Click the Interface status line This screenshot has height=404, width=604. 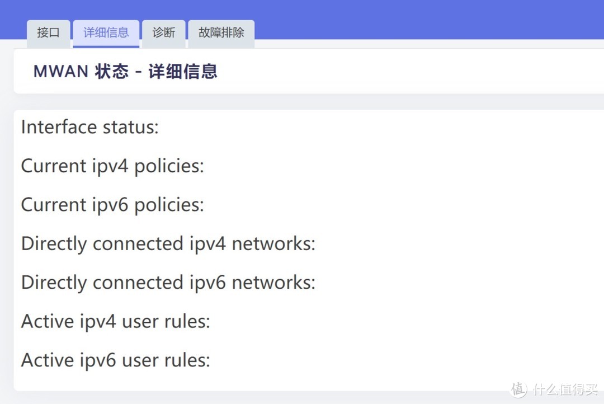pos(89,127)
